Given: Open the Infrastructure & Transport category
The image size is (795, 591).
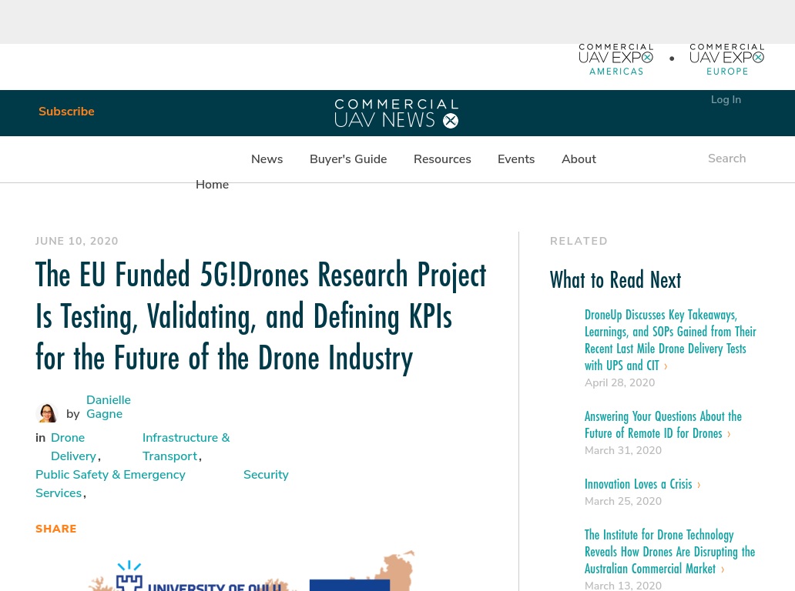Looking at the screenshot, I should pos(186,446).
